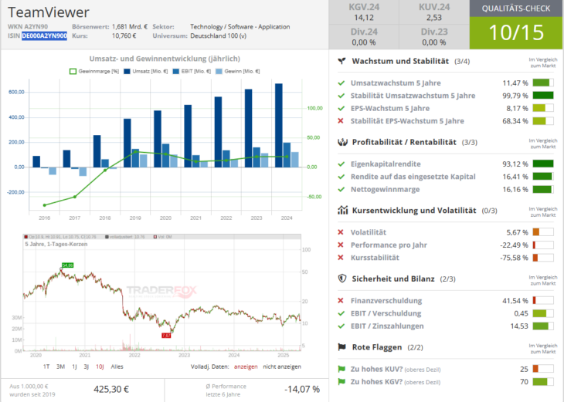
Task: Click green check next to Umsatzwachstum 5 Jahre
Action: point(341,83)
